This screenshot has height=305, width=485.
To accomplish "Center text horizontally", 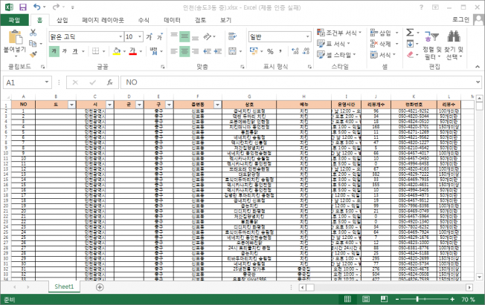I will (x=184, y=51).
